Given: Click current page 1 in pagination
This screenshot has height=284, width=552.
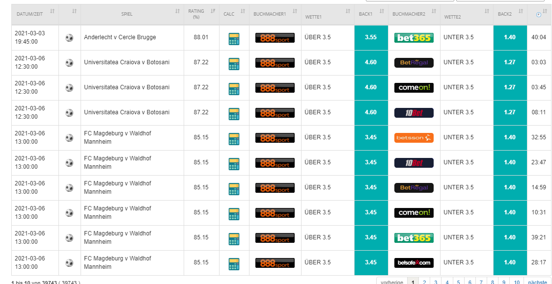Looking at the screenshot, I should 413,282.
